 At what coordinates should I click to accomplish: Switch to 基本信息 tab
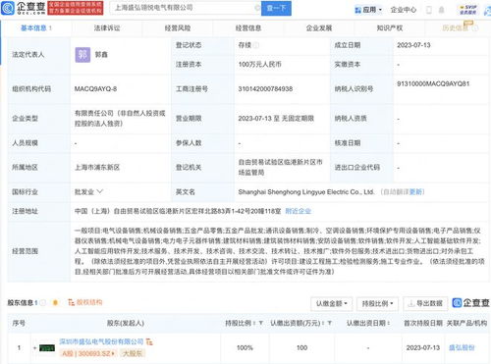click(x=36, y=28)
